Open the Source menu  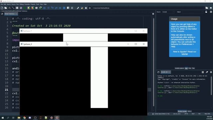click(13, 4)
